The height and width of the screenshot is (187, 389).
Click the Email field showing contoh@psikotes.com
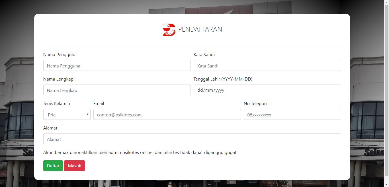(x=167, y=114)
